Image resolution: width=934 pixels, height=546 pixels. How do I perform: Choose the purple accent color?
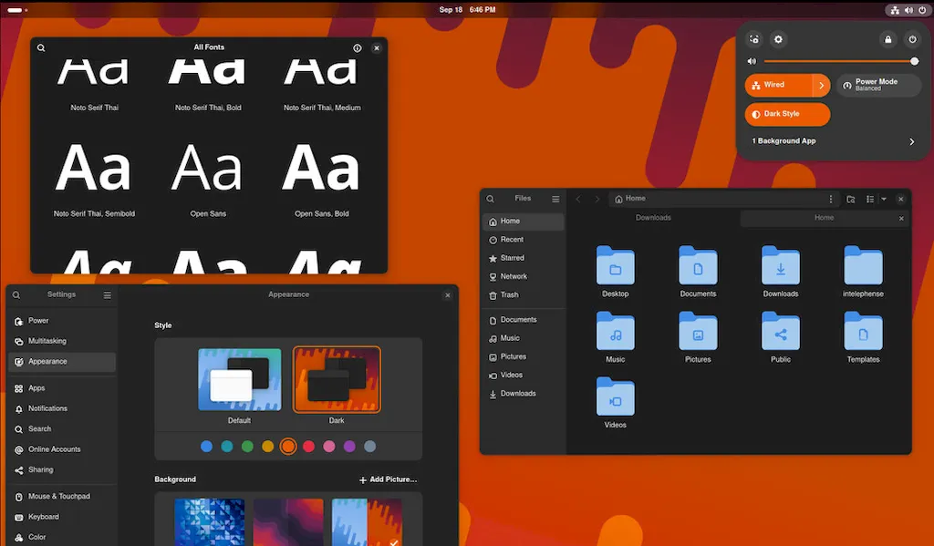[x=349, y=447]
